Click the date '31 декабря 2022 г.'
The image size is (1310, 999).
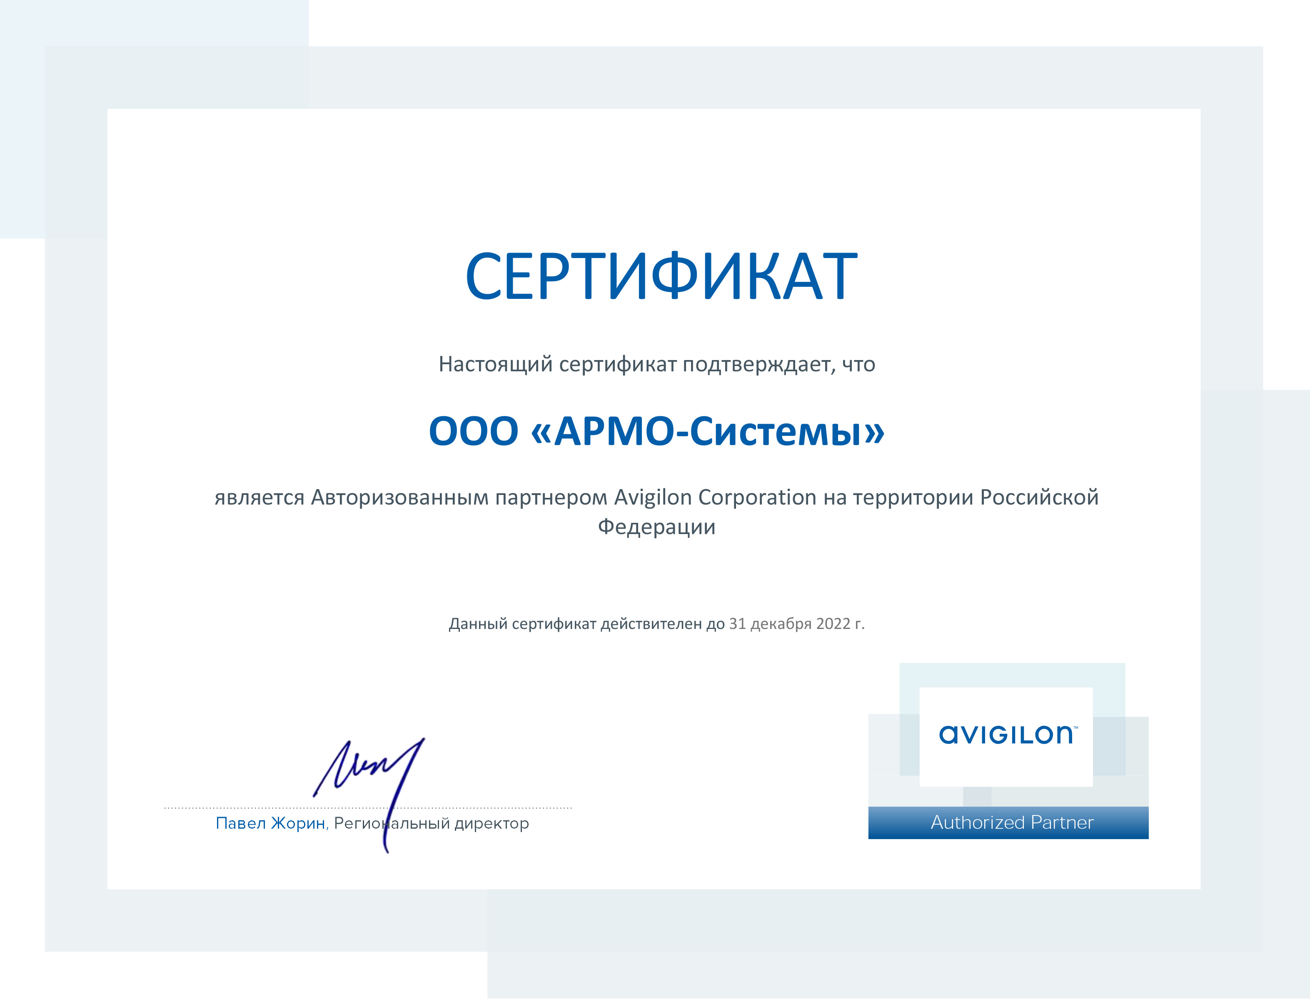pyautogui.click(x=796, y=624)
